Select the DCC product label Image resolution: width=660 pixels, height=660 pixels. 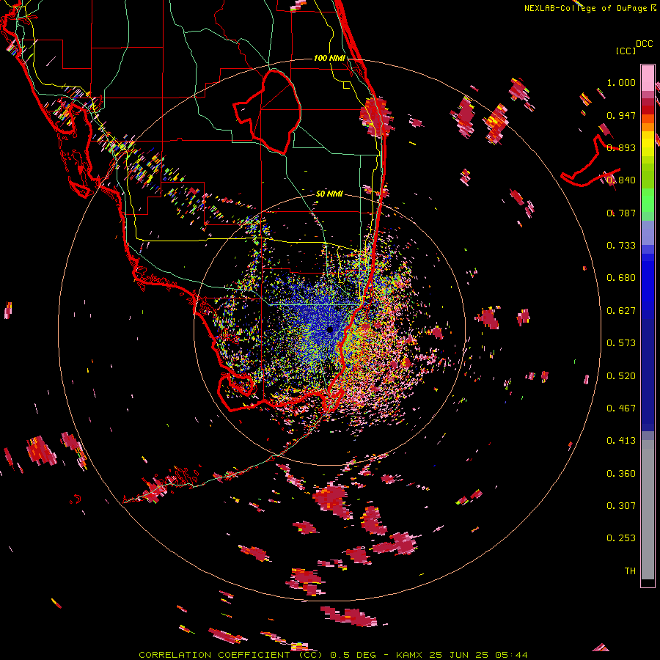(x=644, y=44)
